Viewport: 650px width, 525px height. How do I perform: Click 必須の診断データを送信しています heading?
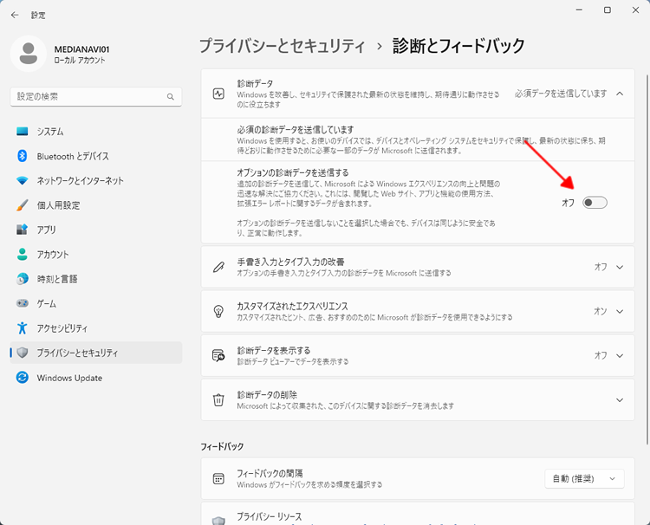click(x=296, y=130)
